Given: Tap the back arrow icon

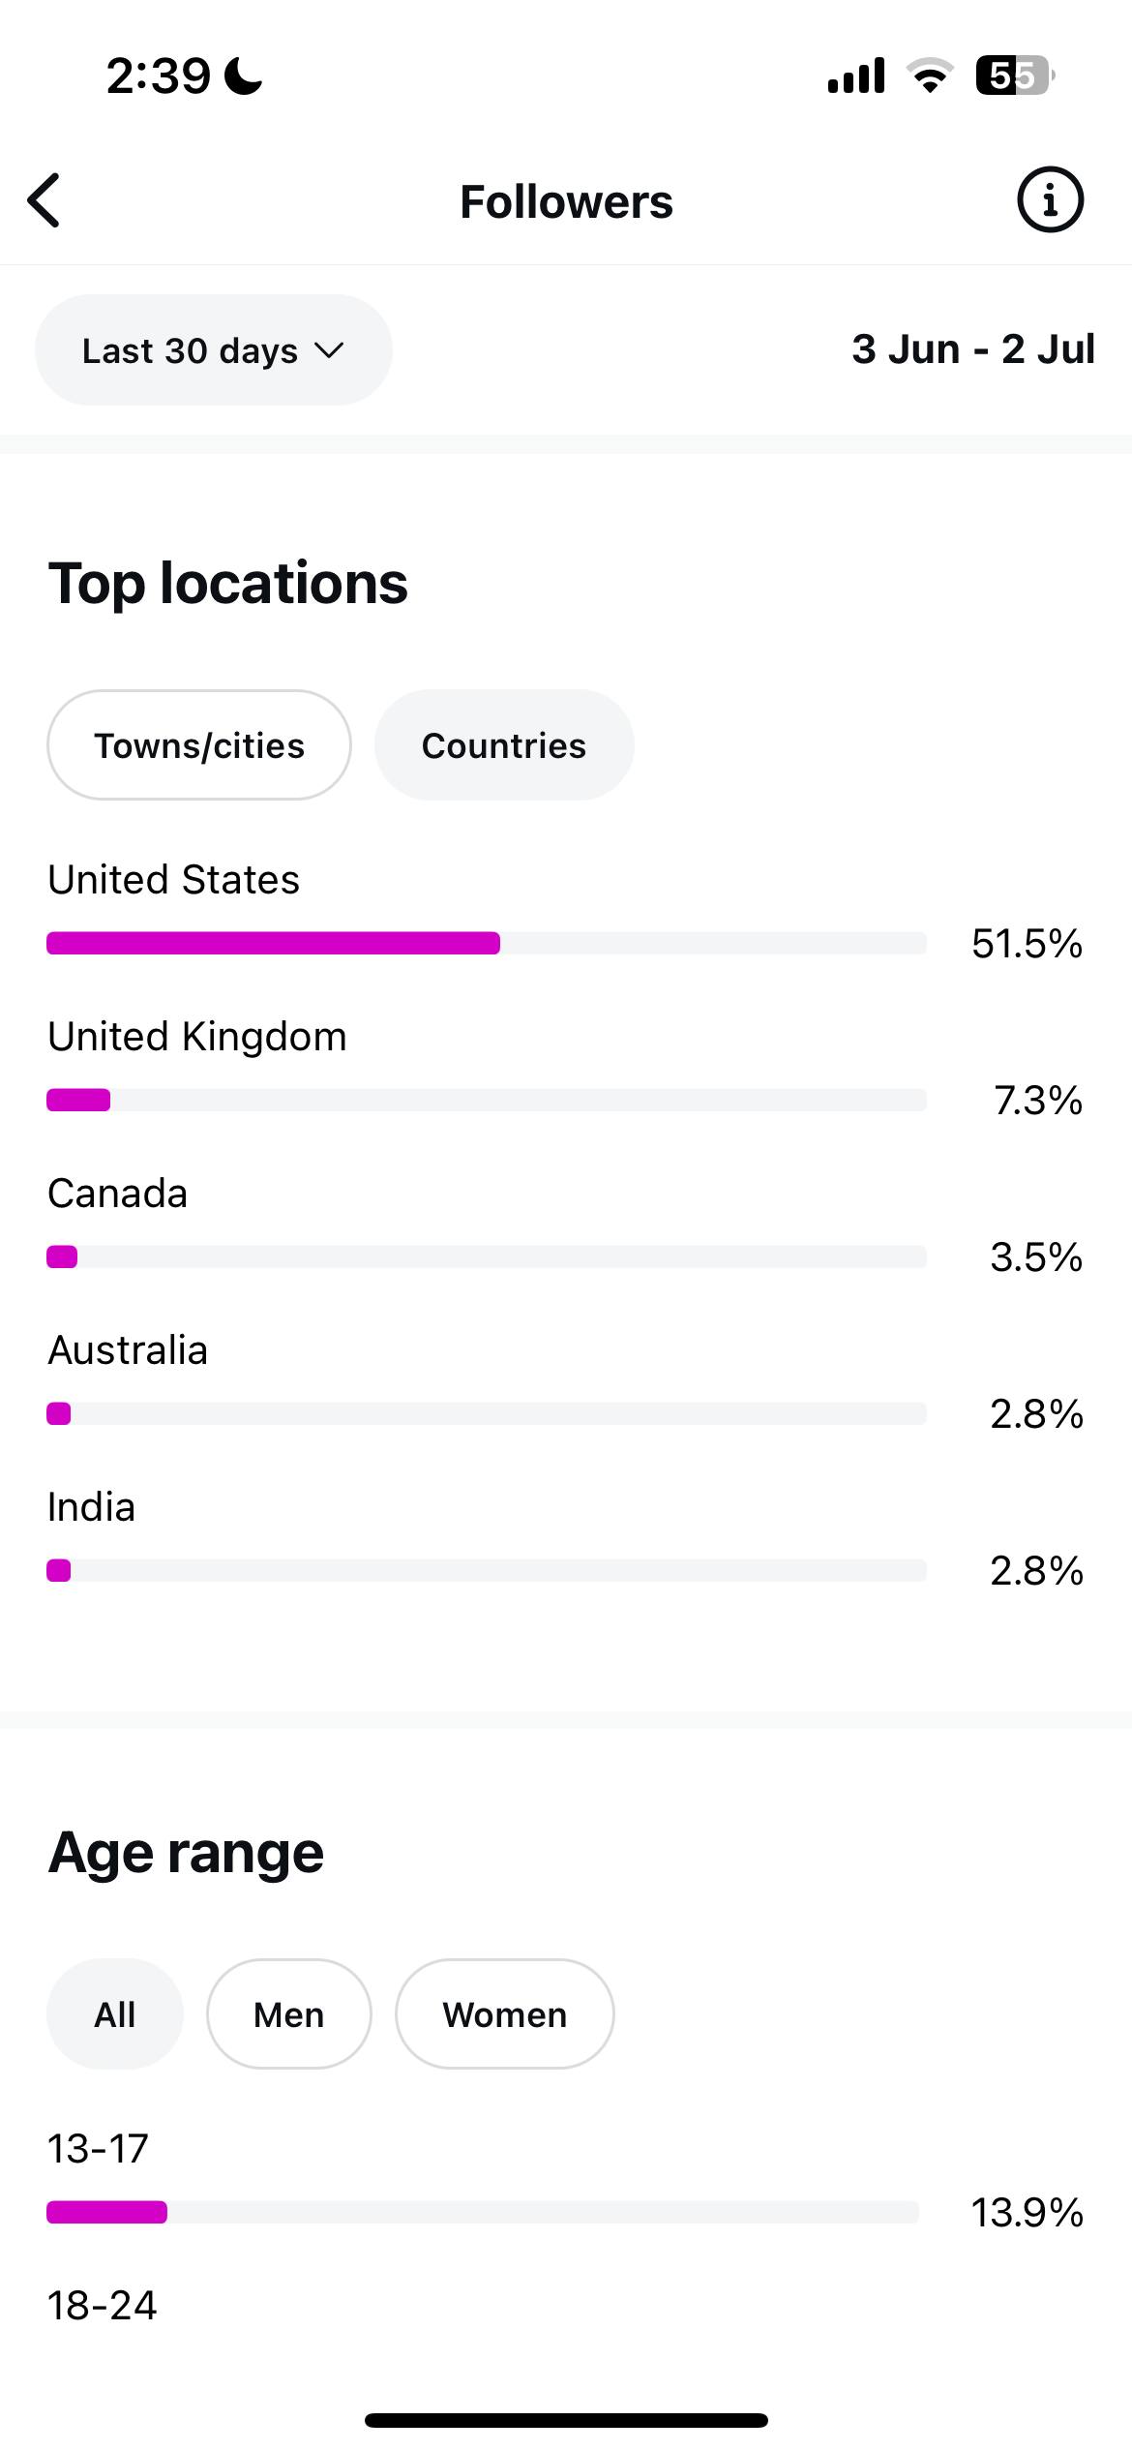Looking at the screenshot, I should [x=45, y=201].
